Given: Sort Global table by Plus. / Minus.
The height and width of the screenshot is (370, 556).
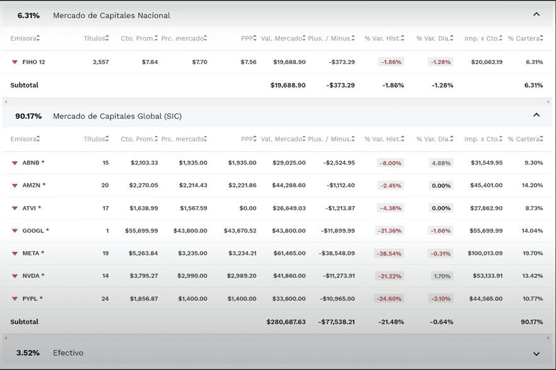Looking at the screenshot, I should click(x=331, y=139).
